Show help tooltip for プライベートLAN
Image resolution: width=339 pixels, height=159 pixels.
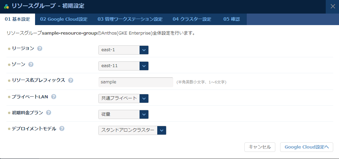click(53, 97)
